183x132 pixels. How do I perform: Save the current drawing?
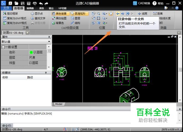tap(22, 3)
